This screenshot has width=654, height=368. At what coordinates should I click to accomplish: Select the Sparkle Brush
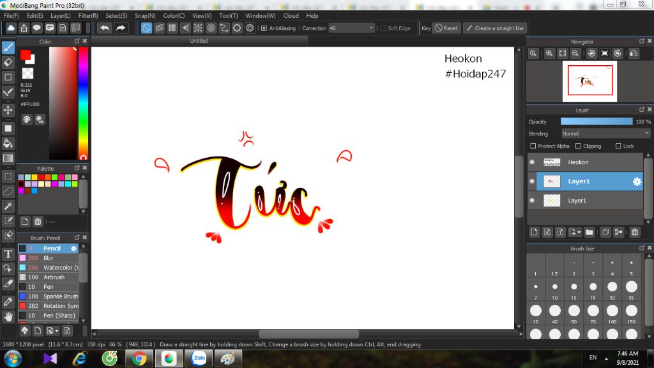[x=48, y=296]
